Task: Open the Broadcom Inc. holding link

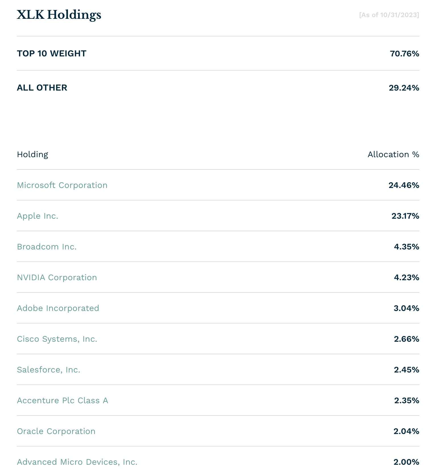Action: tap(47, 247)
